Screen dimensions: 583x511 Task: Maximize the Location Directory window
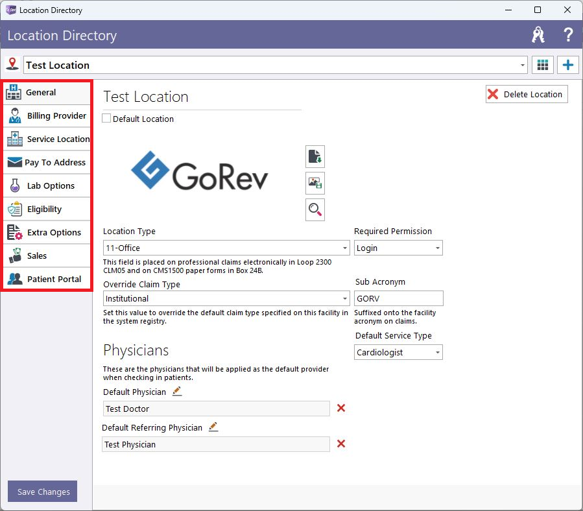click(x=537, y=10)
